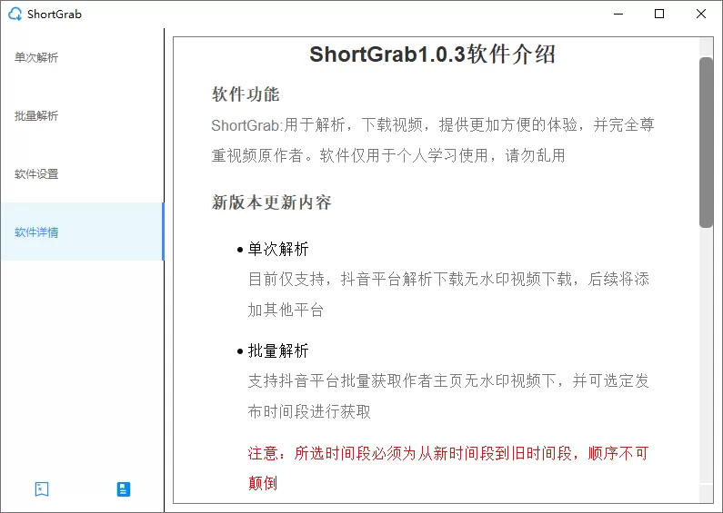
Task: Click the paragraph starting with ShortGrab:用于解析
Action: point(433,140)
